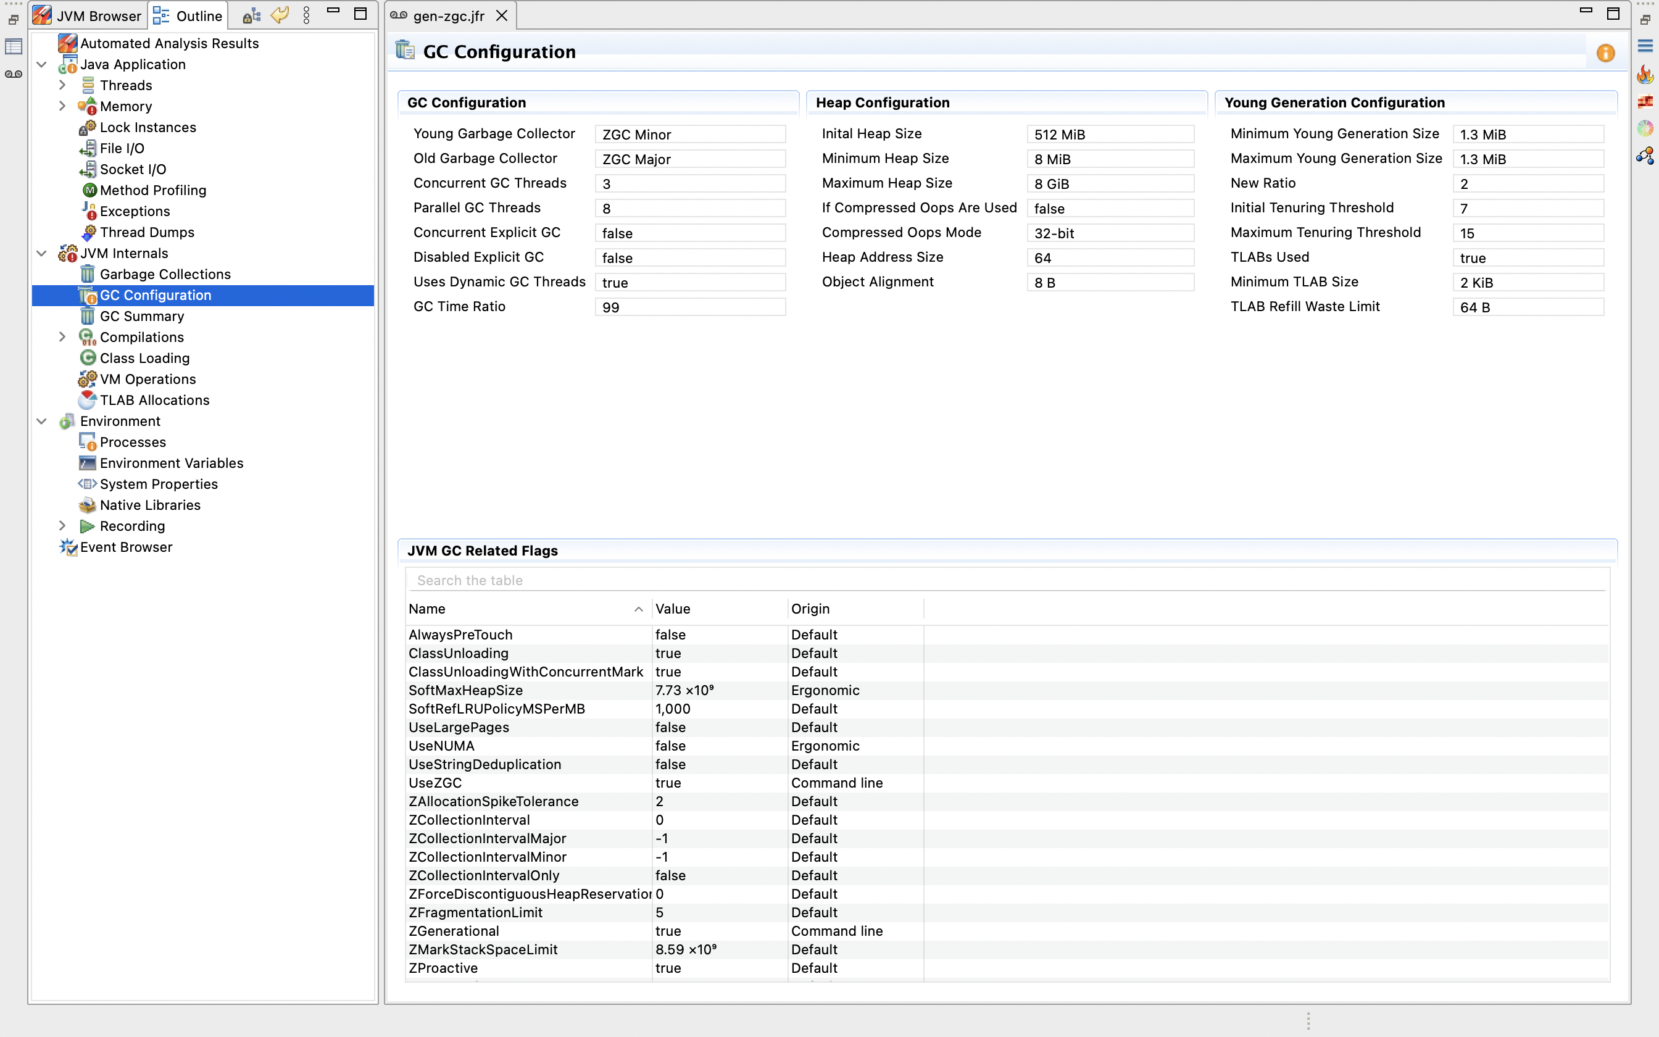This screenshot has width=1659, height=1037.
Task: Expand the Compilations tree node
Action: [x=62, y=337]
